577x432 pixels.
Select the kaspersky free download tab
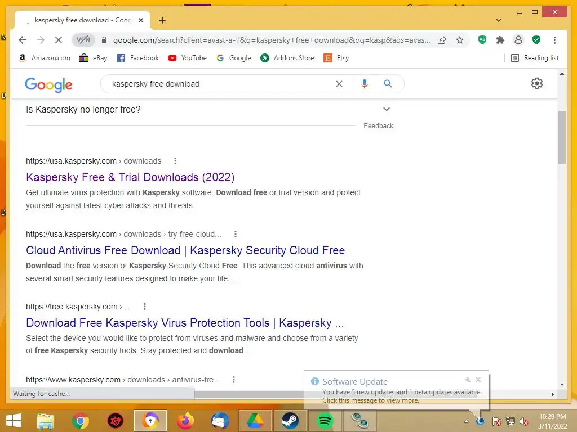click(82, 20)
